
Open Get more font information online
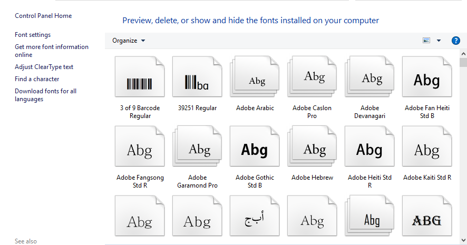point(52,51)
